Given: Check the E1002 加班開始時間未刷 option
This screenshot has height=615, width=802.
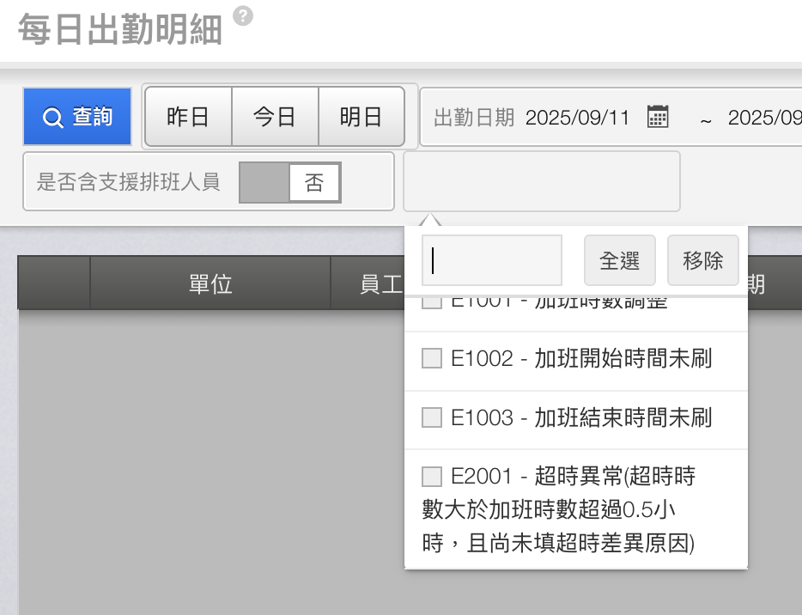Looking at the screenshot, I should (x=432, y=359).
